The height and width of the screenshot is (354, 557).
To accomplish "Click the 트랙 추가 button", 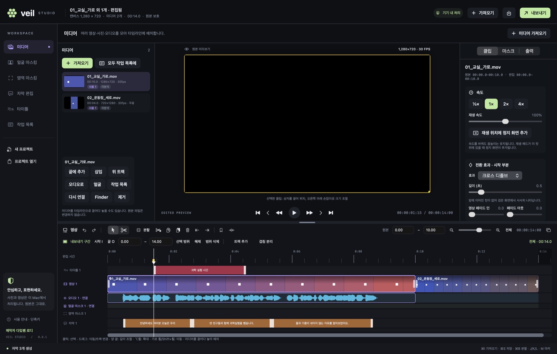I will coord(241,242).
